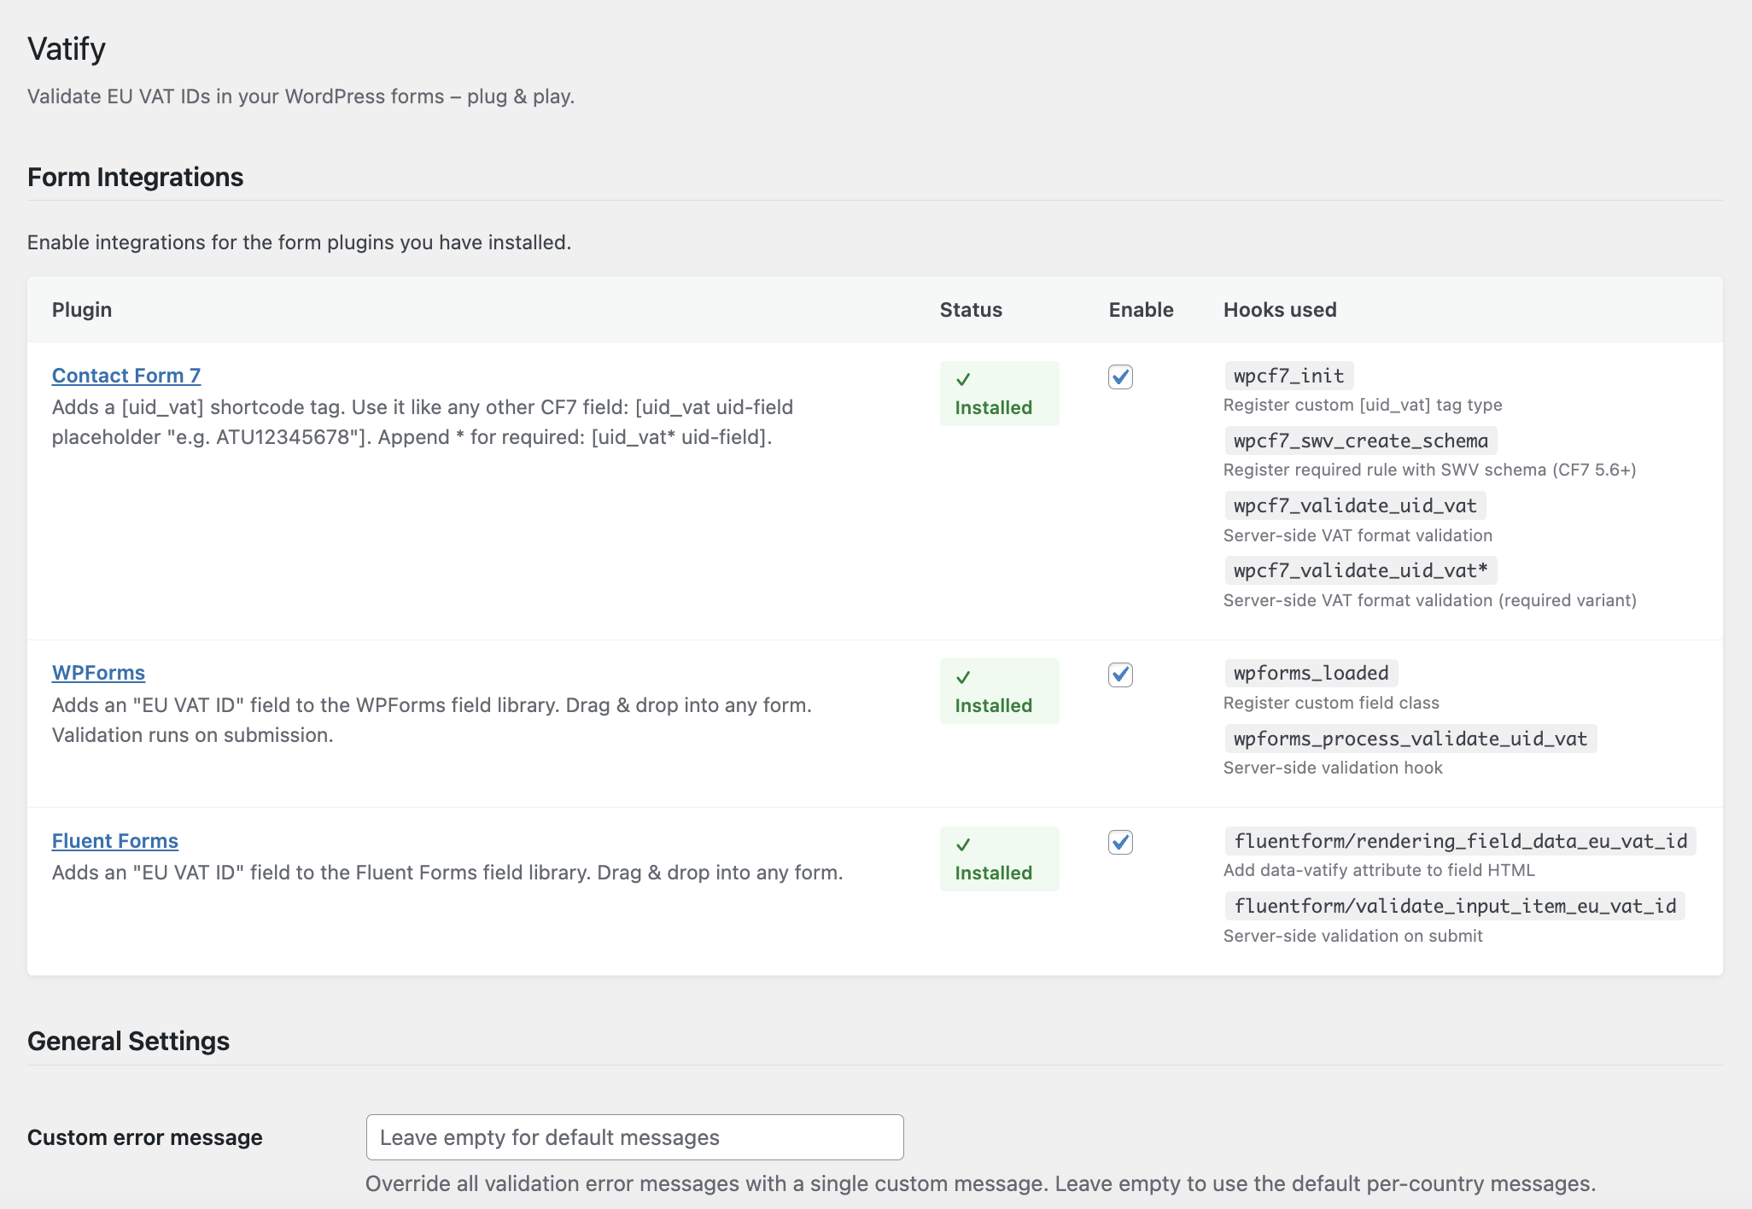Click 'Server-side validation hook' description
This screenshot has height=1209, width=1752.
[x=1333, y=768]
